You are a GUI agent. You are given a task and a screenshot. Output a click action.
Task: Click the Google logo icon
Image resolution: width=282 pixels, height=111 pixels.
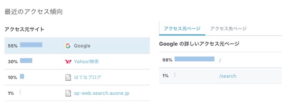pyautogui.click(x=68, y=46)
